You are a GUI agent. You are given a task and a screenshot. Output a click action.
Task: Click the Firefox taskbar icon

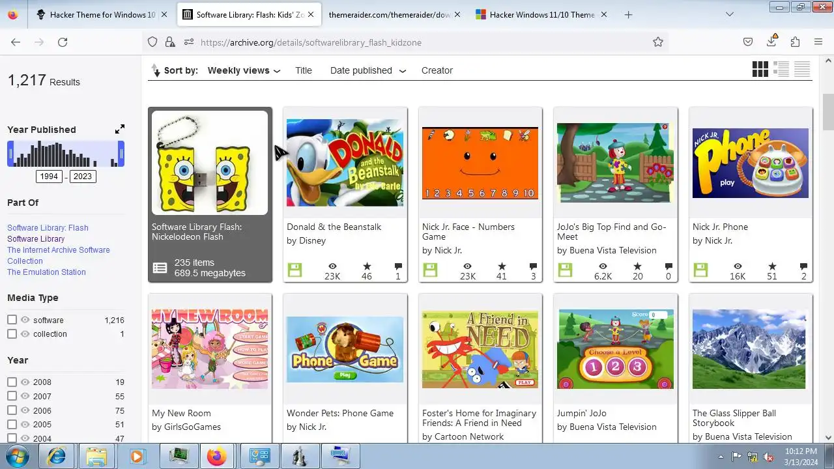pos(216,456)
